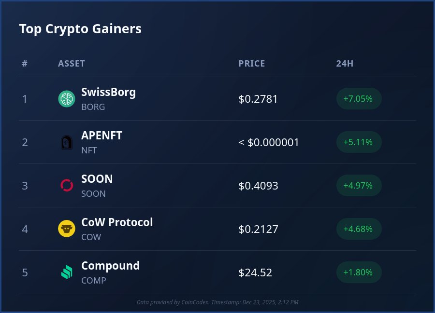This screenshot has width=435, height=313.
Task: Open the SwissBorg asset name link
Action: pos(108,92)
